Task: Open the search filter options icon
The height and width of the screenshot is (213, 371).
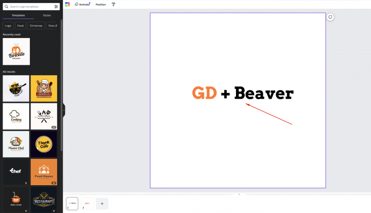Action: click(x=56, y=7)
